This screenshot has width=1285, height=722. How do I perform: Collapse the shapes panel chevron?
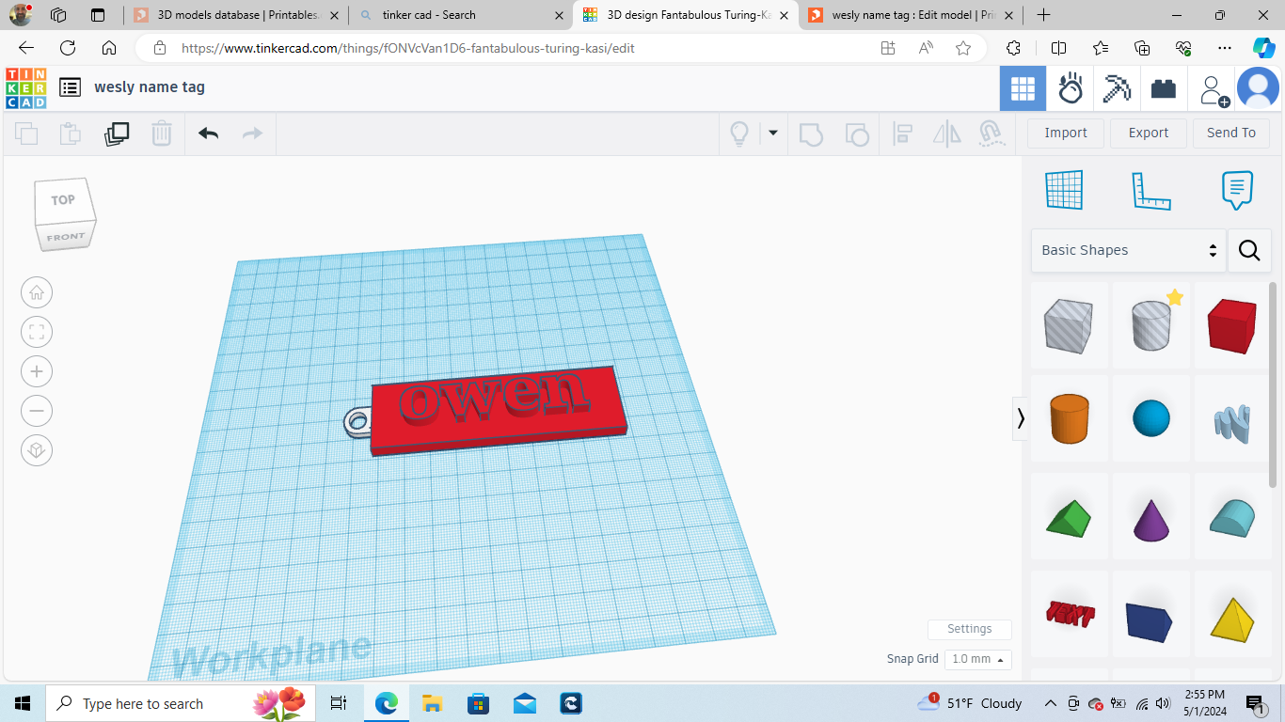tap(1021, 418)
